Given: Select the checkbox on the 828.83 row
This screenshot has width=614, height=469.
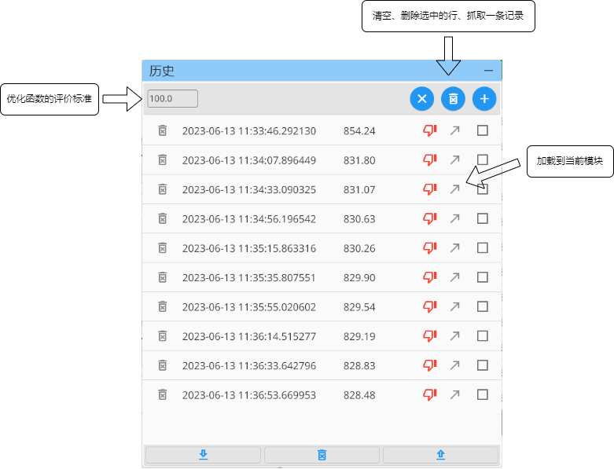Looking at the screenshot, I should 483,365.
